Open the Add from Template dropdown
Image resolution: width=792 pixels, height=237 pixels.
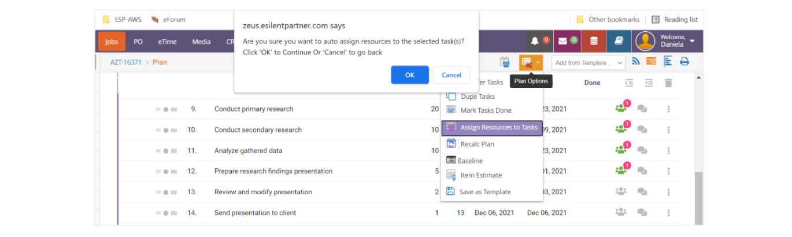pos(589,62)
